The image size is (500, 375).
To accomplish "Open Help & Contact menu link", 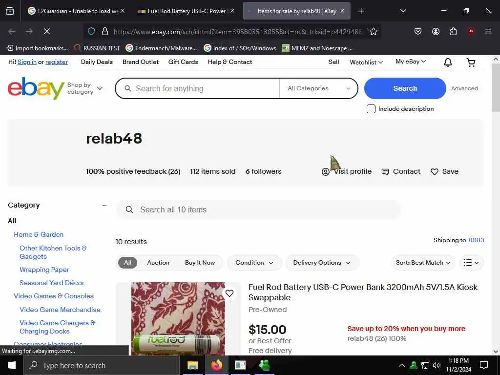I will pyautogui.click(x=230, y=62).
